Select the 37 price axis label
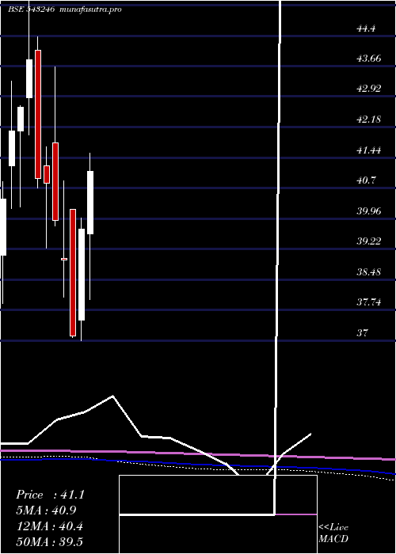Screen dimensions: 396x554 (363, 333)
